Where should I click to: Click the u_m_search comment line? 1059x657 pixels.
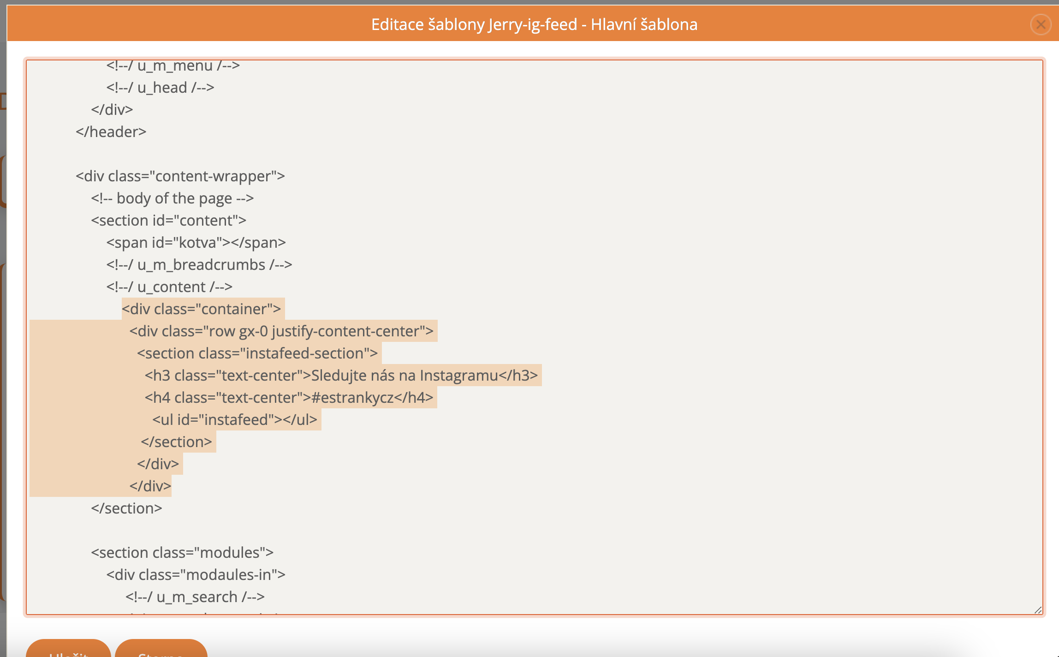tap(195, 597)
